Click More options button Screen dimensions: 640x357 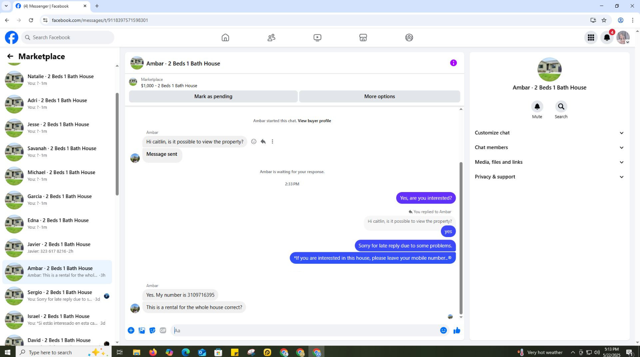click(379, 96)
